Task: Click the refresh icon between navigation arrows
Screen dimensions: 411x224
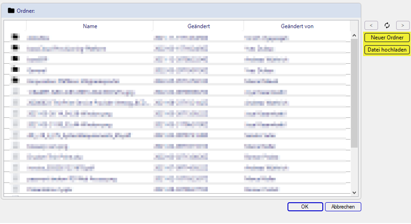Action: [x=387, y=25]
